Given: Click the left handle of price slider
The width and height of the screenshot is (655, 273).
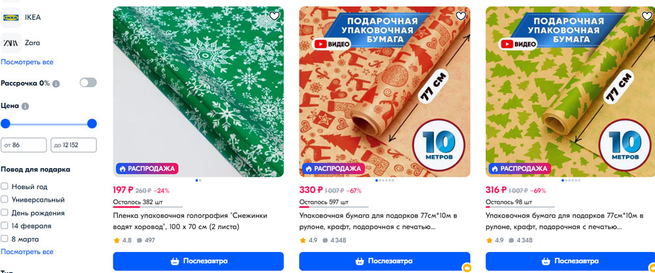Looking at the screenshot, I should [5, 124].
